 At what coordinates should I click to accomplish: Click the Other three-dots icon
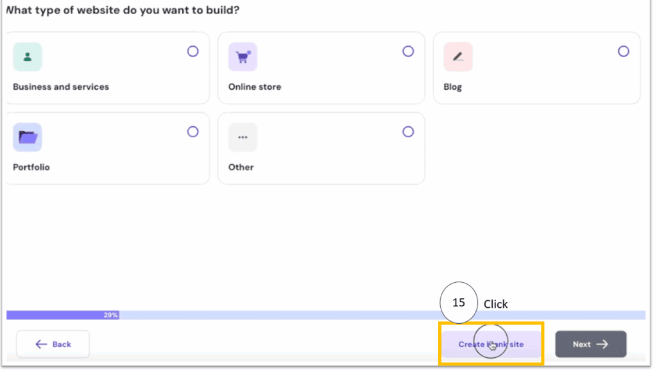click(243, 137)
